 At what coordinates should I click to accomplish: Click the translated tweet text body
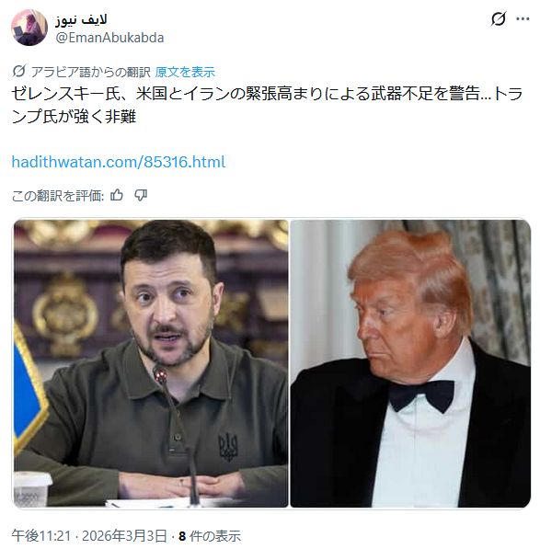pyautogui.click(x=267, y=105)
